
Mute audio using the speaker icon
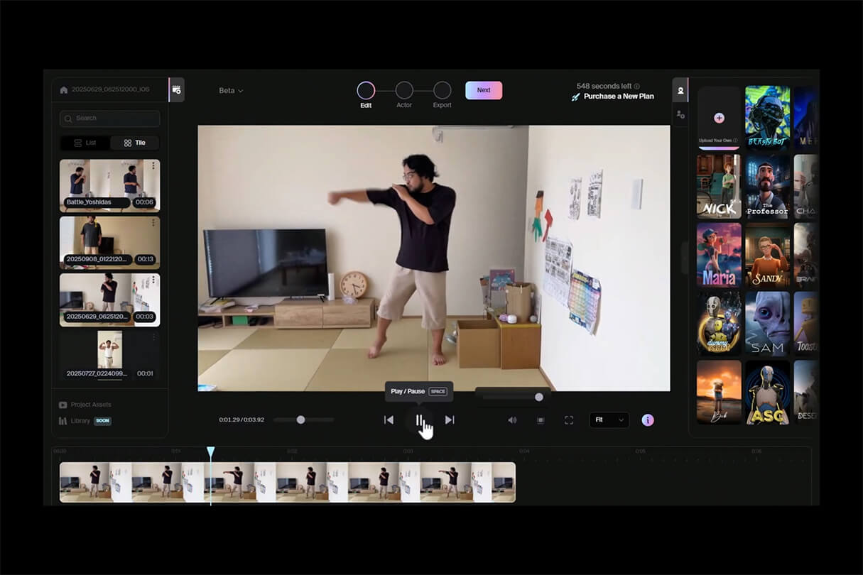pos(513,420)
